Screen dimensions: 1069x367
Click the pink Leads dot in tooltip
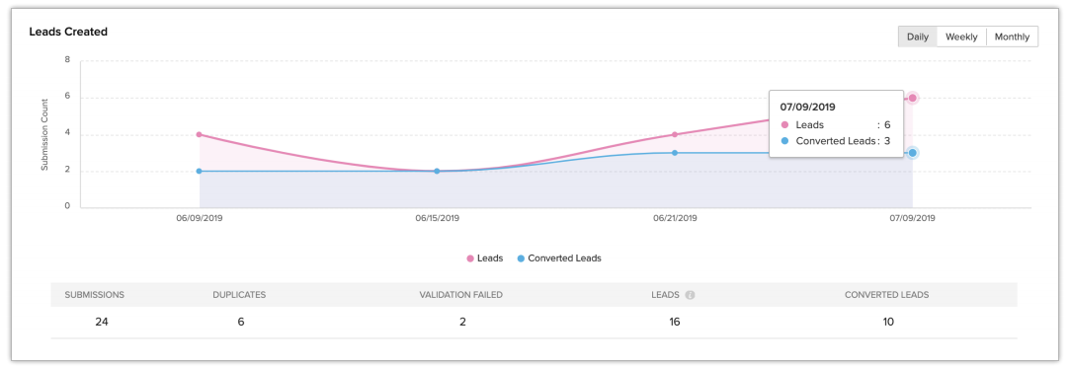(784, 124)
